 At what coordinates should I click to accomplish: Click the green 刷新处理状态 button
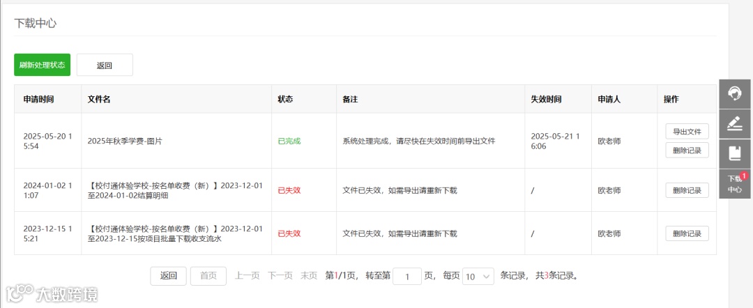click(x=43, y=65)
